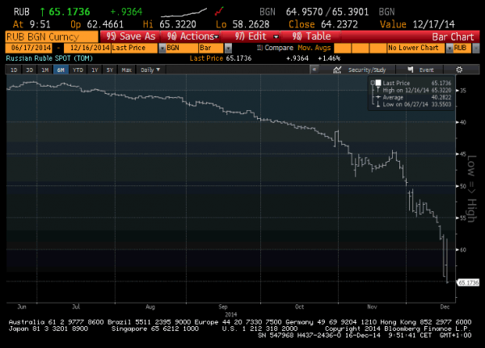Set time range to 1Y
Viewport: 485px width, 348px height.
coord(95,70)
